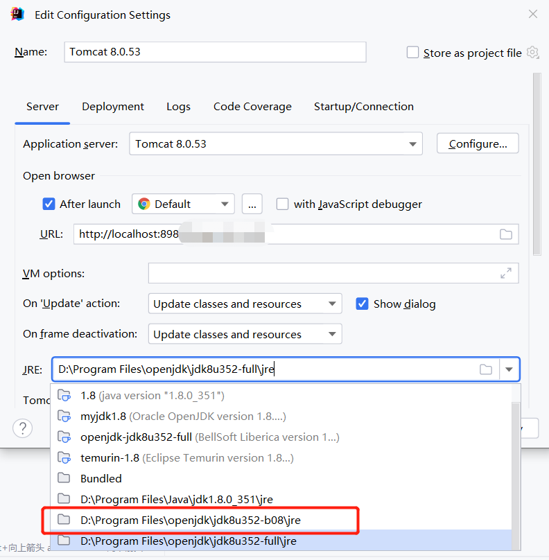This screenshot has height=560, width=549.
Task: Click the ellipsis browser settings button
Action: (x=252, y=204)
